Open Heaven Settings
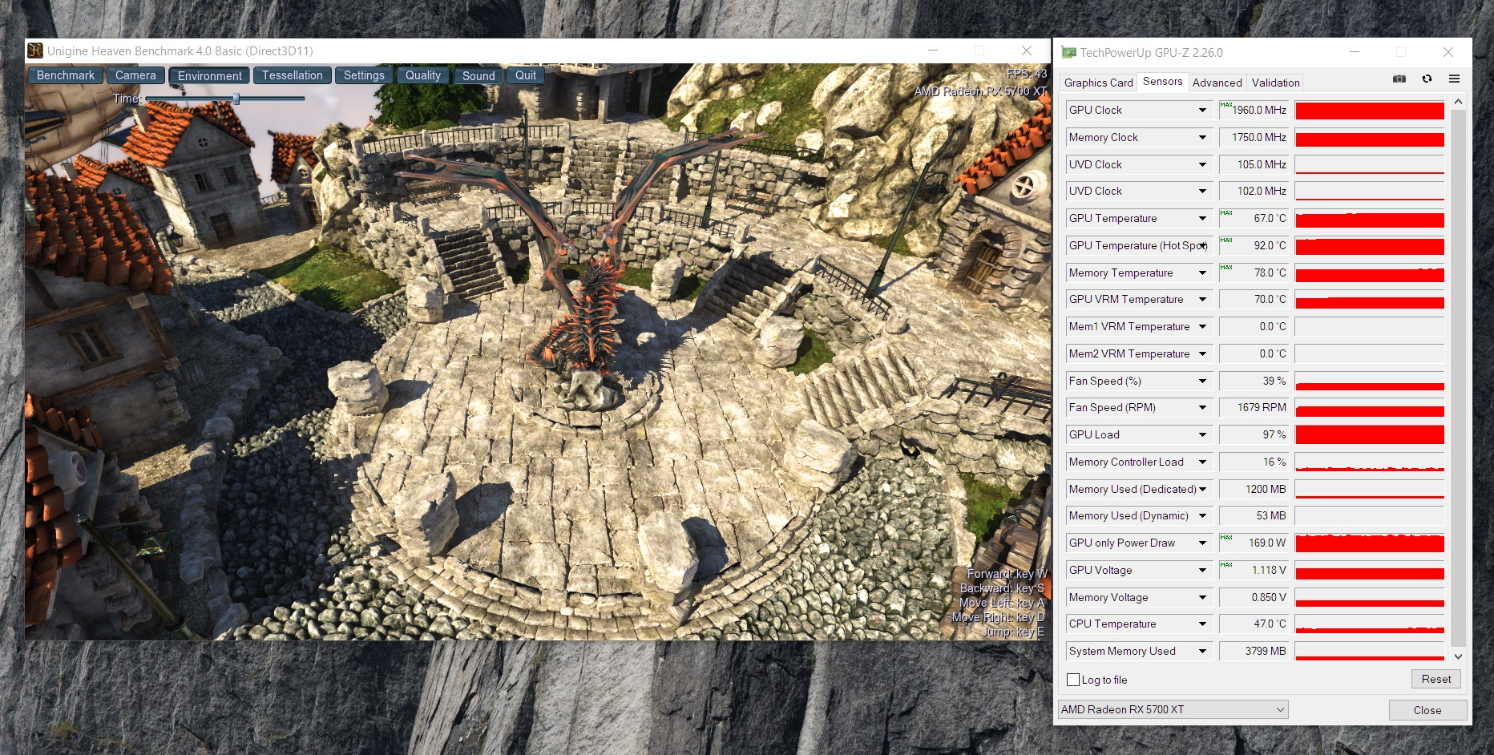This screenshot has width=1494, height=755. (364, 75)
